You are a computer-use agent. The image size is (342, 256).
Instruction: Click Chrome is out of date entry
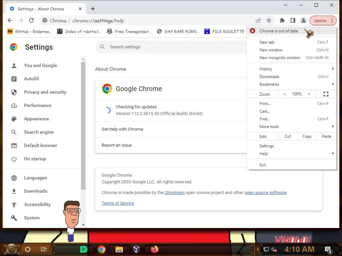pyautogui.click(x=292, y=31)
